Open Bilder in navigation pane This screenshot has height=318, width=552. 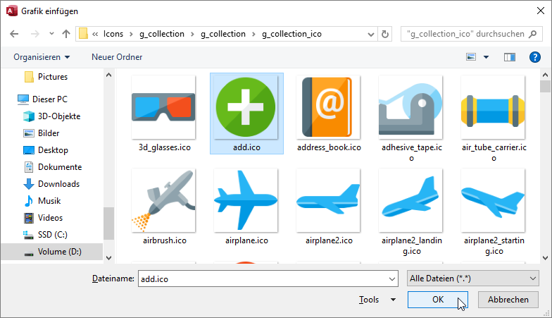(41, 133)
